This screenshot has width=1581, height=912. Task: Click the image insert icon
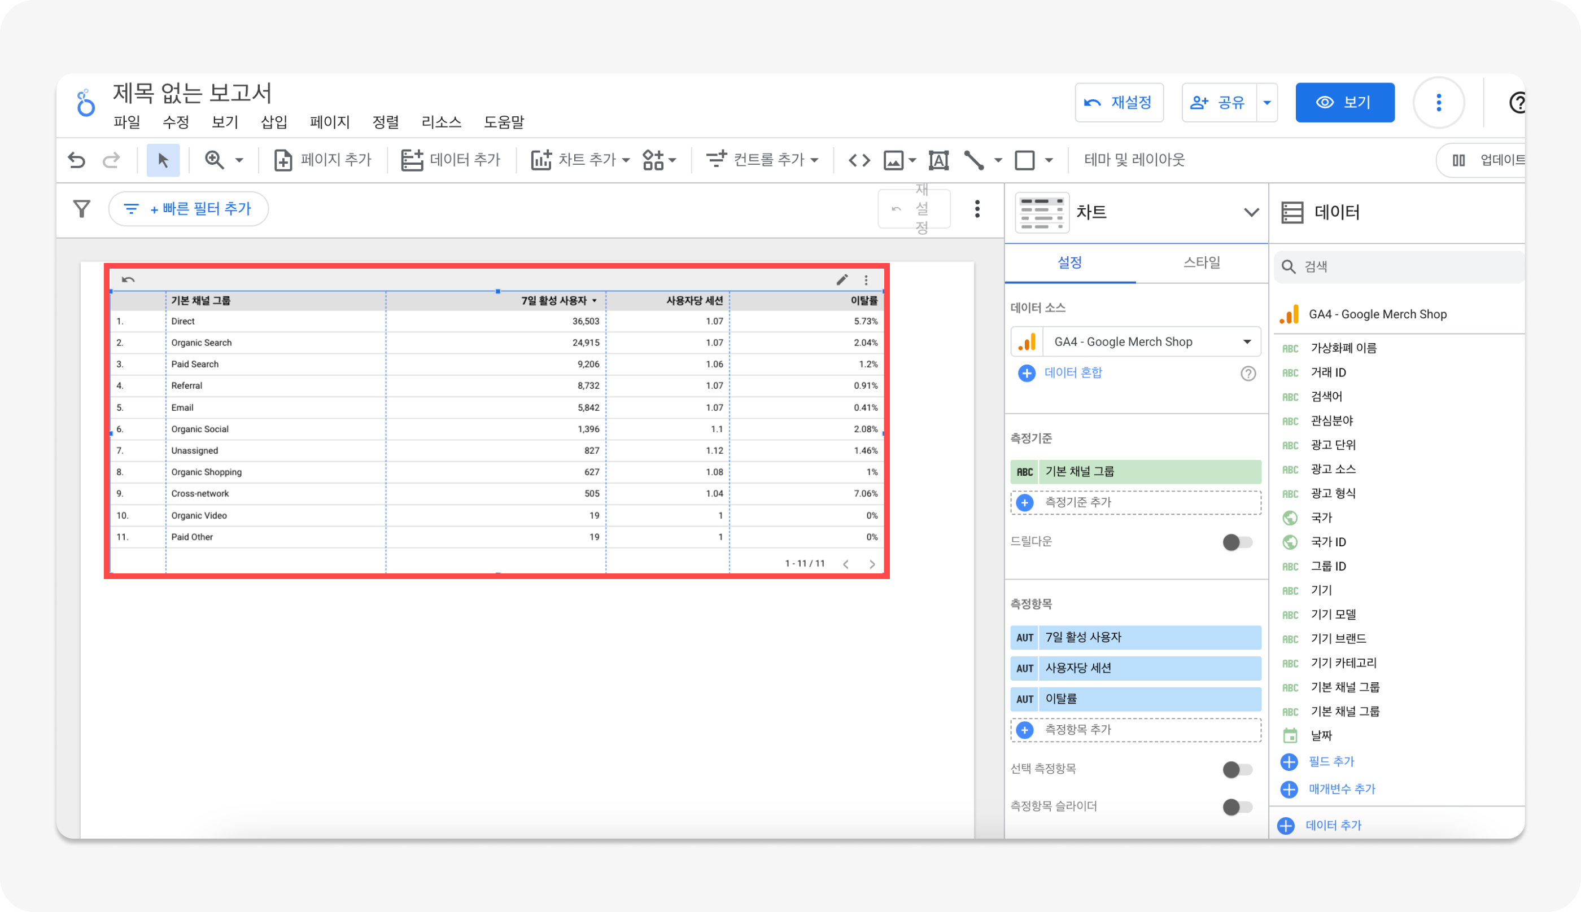[x=894, y=160]
